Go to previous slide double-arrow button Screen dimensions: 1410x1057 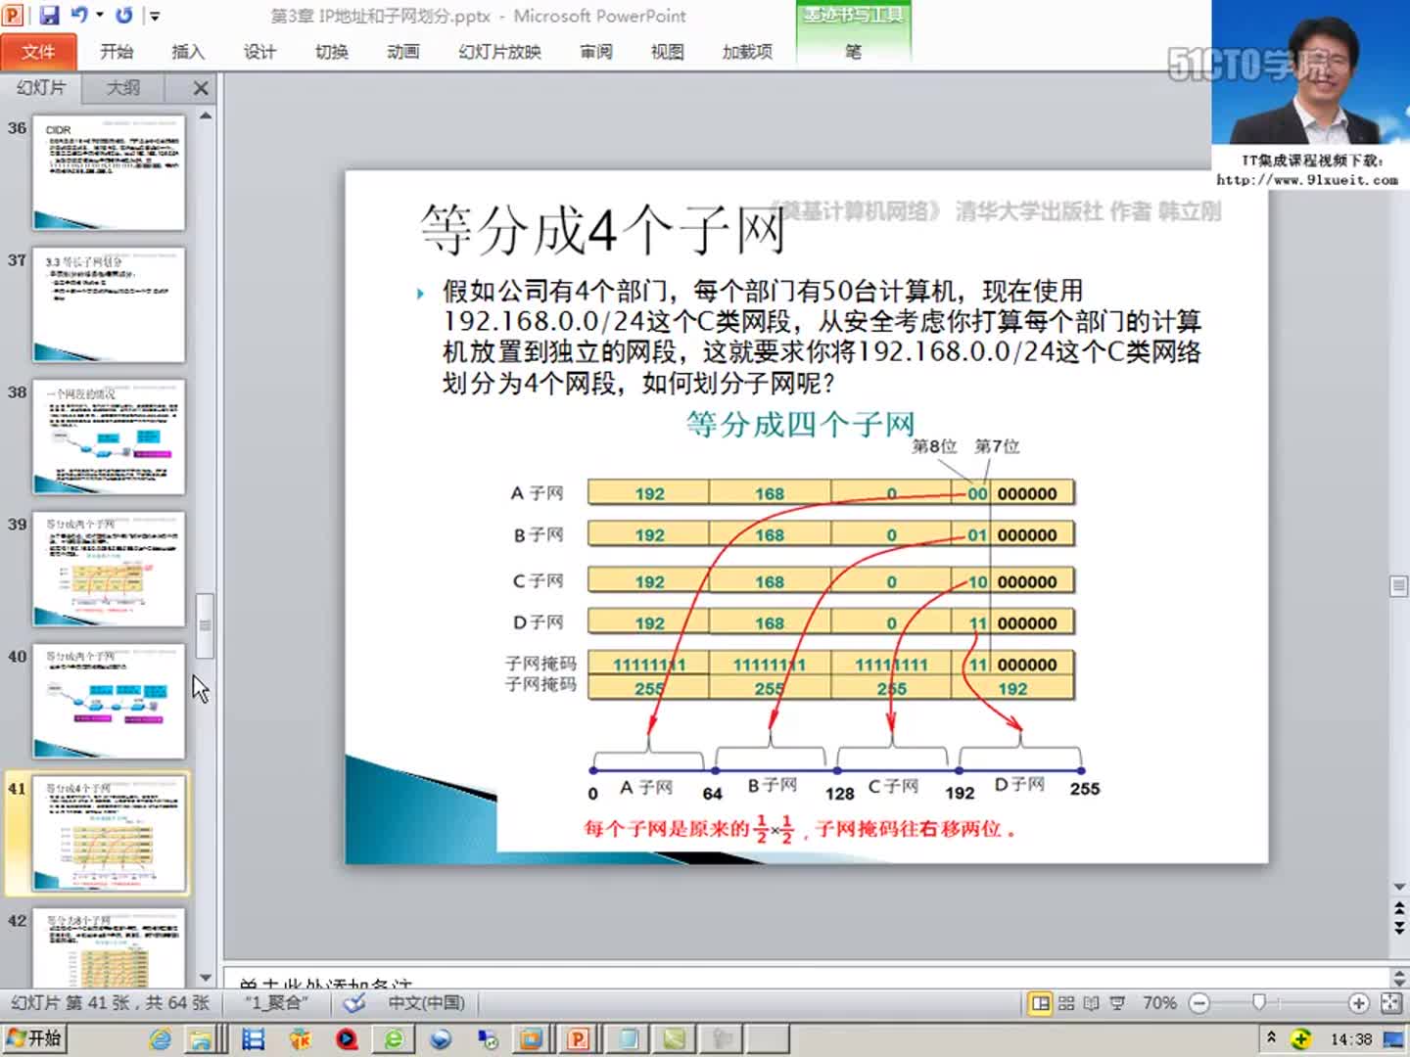pyautogui.click(x=1399, y=908)
